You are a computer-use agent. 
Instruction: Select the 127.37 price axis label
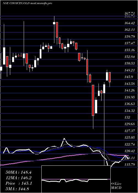130,131
